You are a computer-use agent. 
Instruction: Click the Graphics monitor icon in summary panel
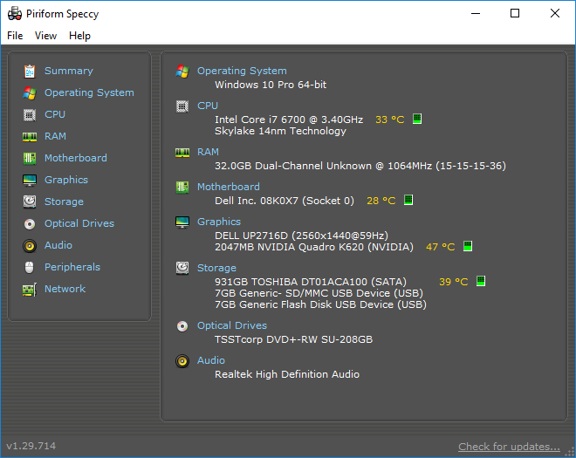pyautogui.click(x=182, y=222)
